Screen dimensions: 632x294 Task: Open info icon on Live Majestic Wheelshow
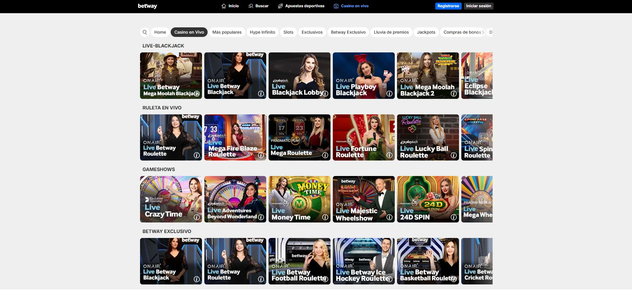[x=389, y=217]
